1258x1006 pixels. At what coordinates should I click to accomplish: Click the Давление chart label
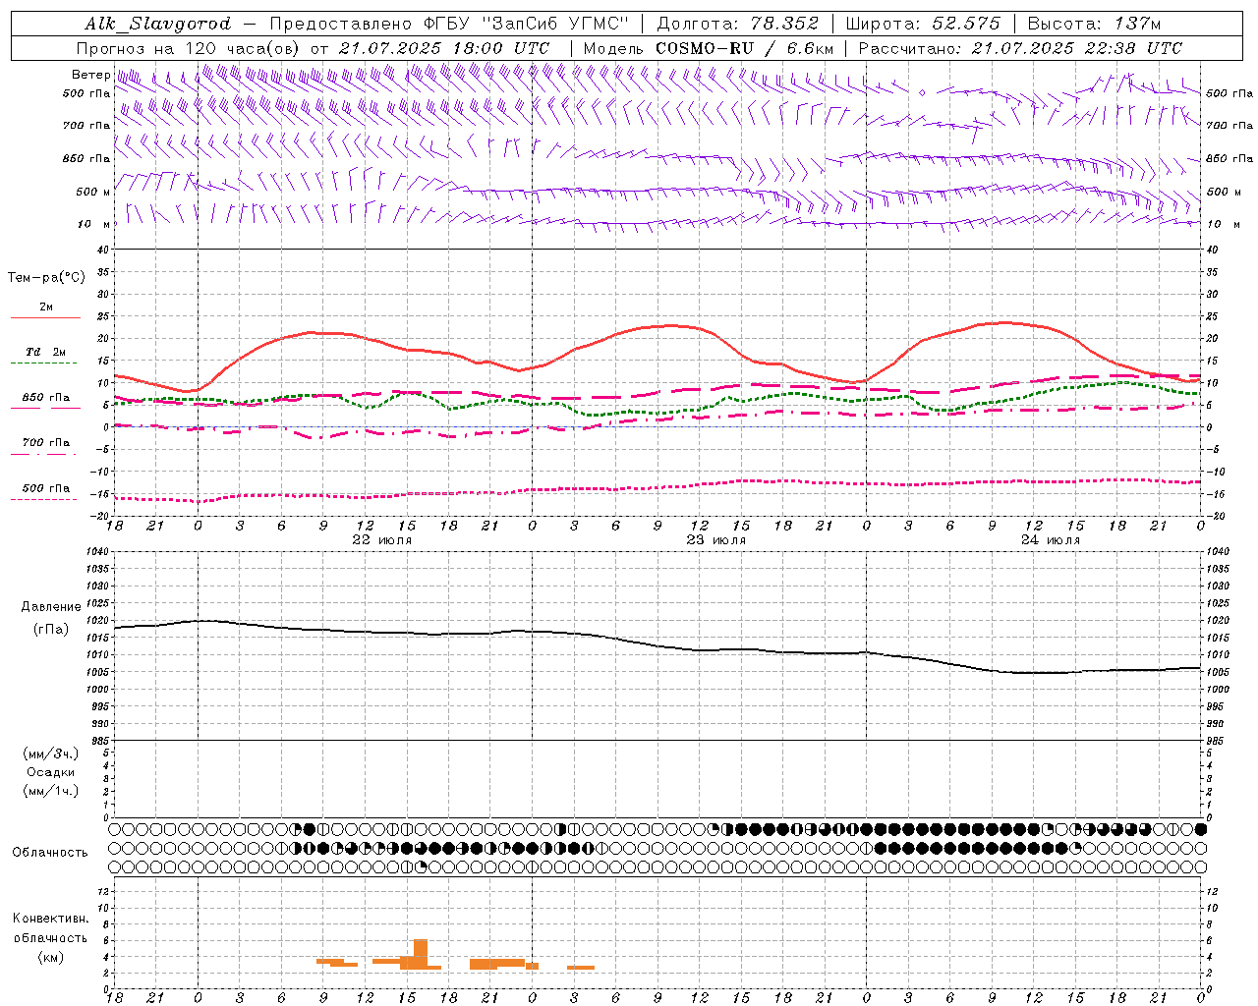(50, 607)
